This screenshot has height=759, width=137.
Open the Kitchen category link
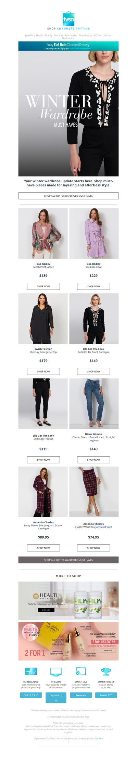coord(98,35)
